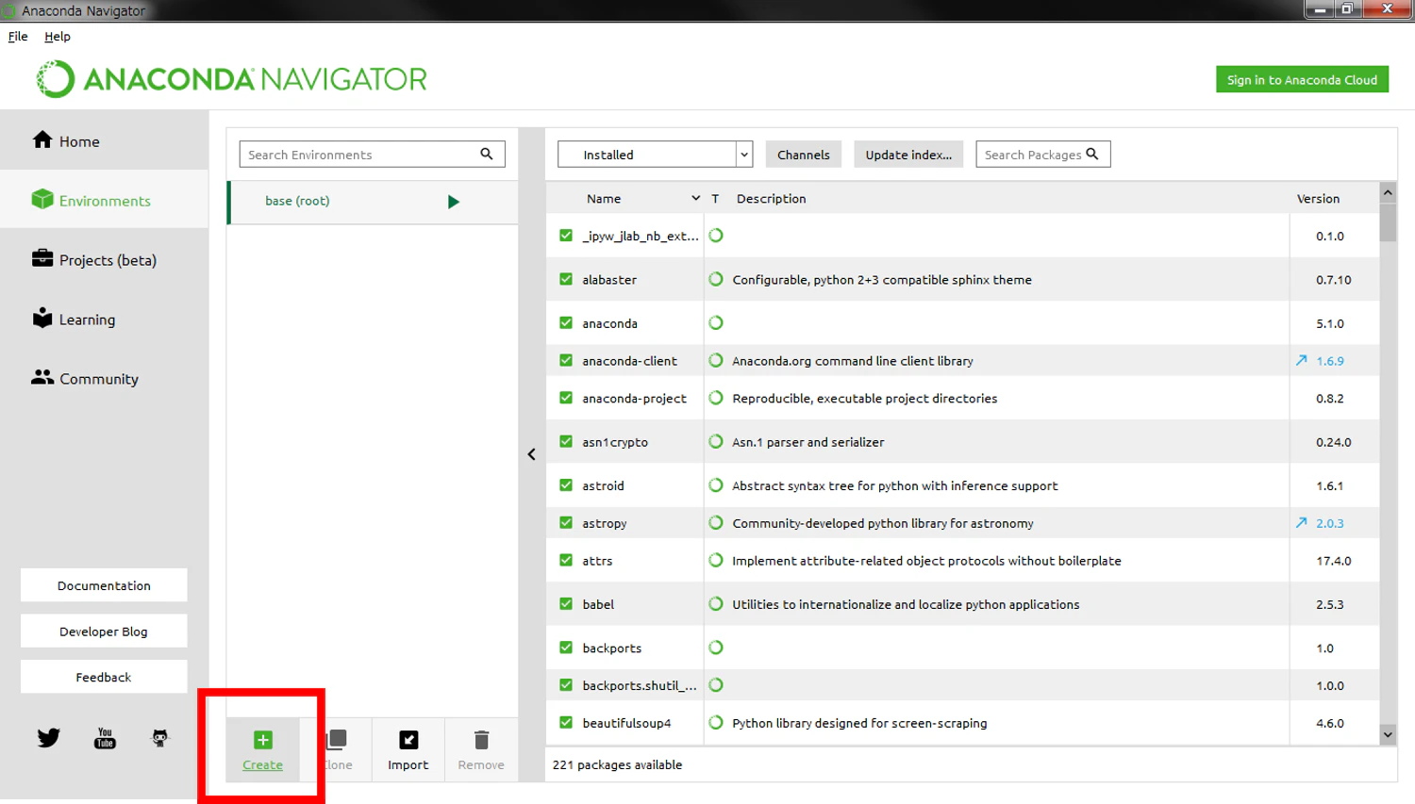
Task: Click the Sign in to Anaconda Cloud button
Action: 1302,80
